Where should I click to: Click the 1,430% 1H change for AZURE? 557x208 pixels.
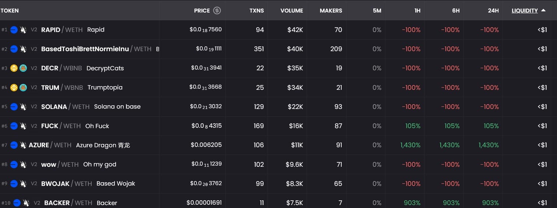[410, 145]
